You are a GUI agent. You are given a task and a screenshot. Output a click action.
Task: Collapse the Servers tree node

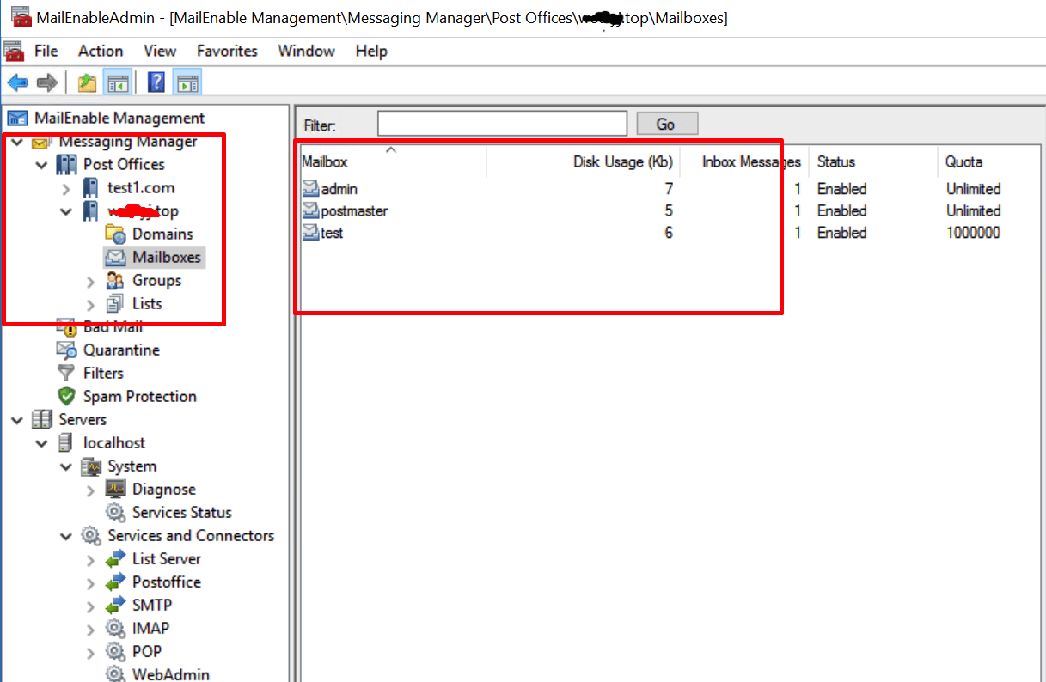click(x=17, y=420)
